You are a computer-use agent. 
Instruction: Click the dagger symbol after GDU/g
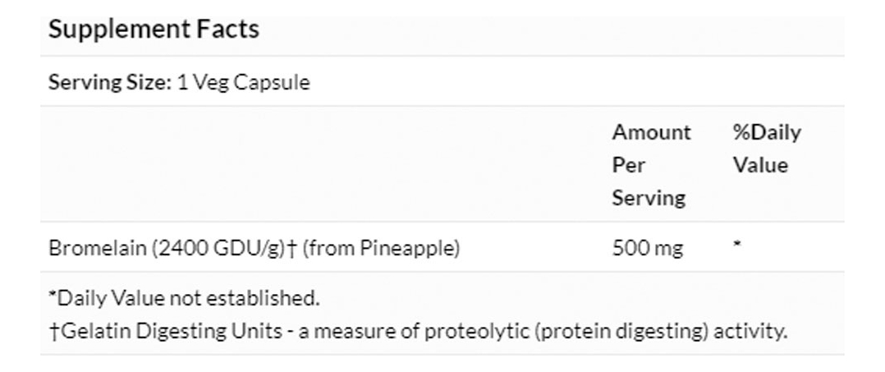pyautogui.click(x=293, y=248)
